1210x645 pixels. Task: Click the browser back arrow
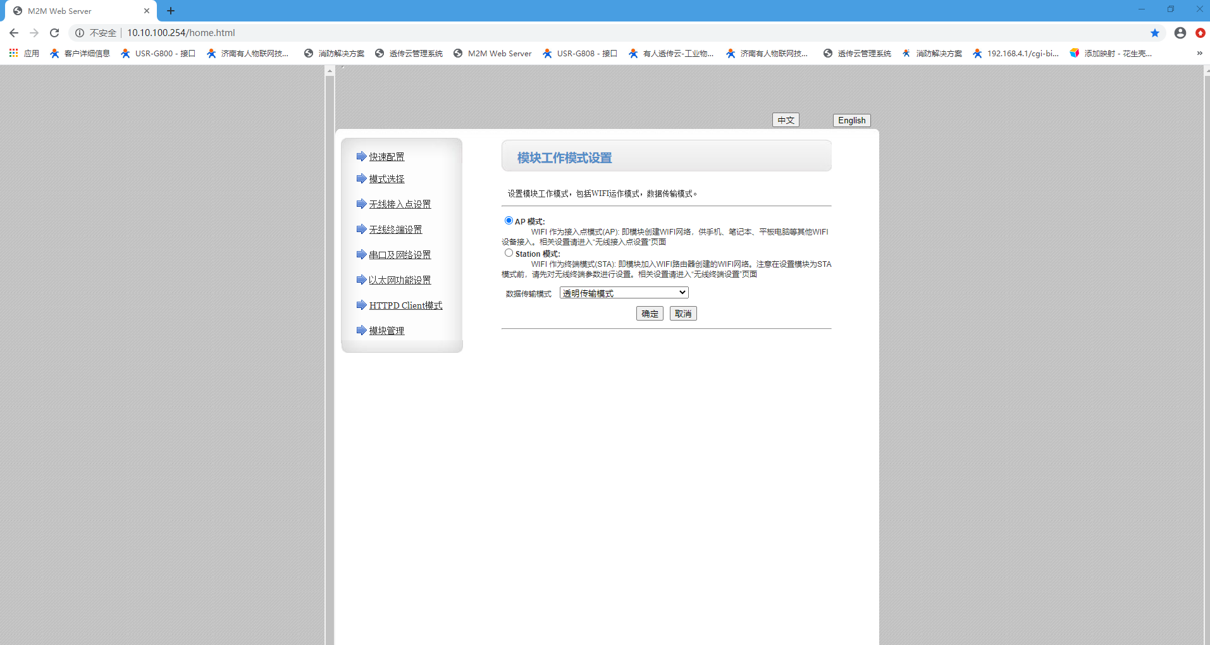(x=14, y=33)
